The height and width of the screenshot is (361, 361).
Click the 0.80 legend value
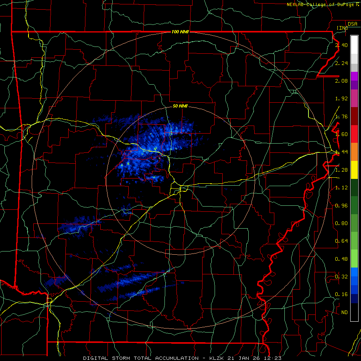(x=341, y=223)
